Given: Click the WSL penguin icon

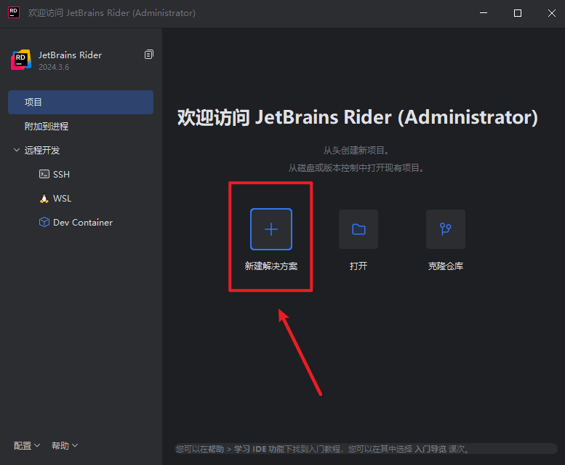Looking at the screenshot, I should pyautogui.click(x=44, y=198).
